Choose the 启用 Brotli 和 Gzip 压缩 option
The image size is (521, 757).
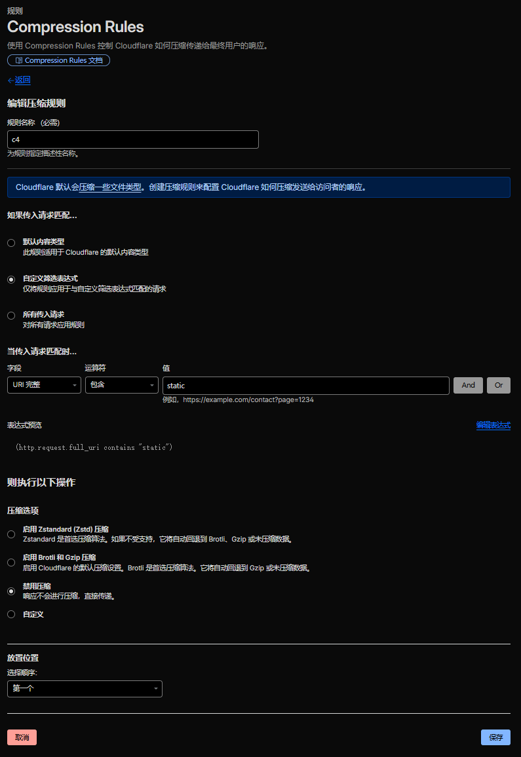tap(11, 563)
